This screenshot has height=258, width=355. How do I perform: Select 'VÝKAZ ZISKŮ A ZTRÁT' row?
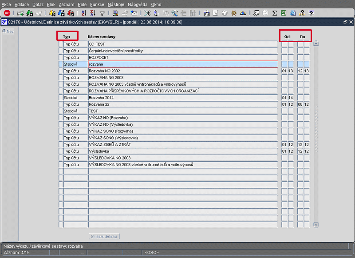(x=183, y=144)
